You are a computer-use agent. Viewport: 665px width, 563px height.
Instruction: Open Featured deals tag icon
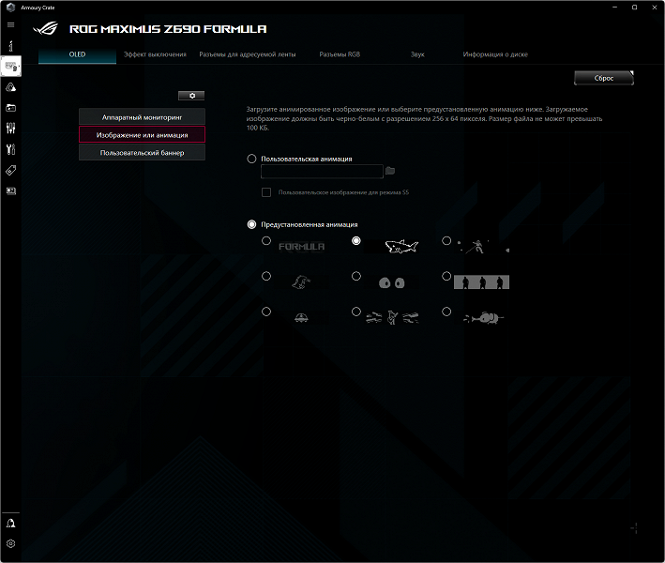click(11, 170)
